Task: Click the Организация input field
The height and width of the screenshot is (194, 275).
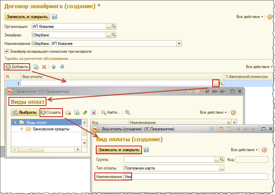Action: [69, 27]
